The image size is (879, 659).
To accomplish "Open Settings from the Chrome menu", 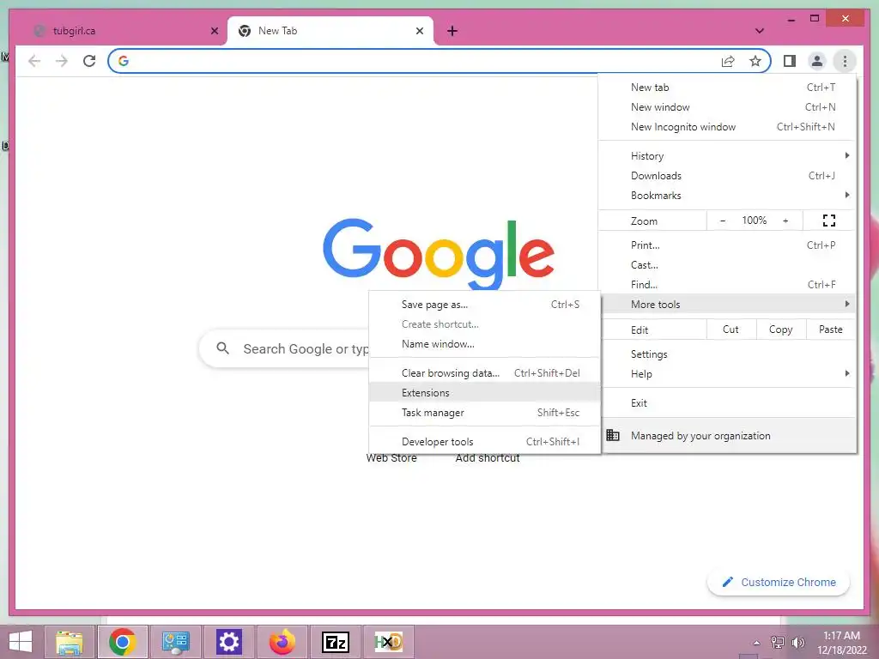I will (727, 354).
